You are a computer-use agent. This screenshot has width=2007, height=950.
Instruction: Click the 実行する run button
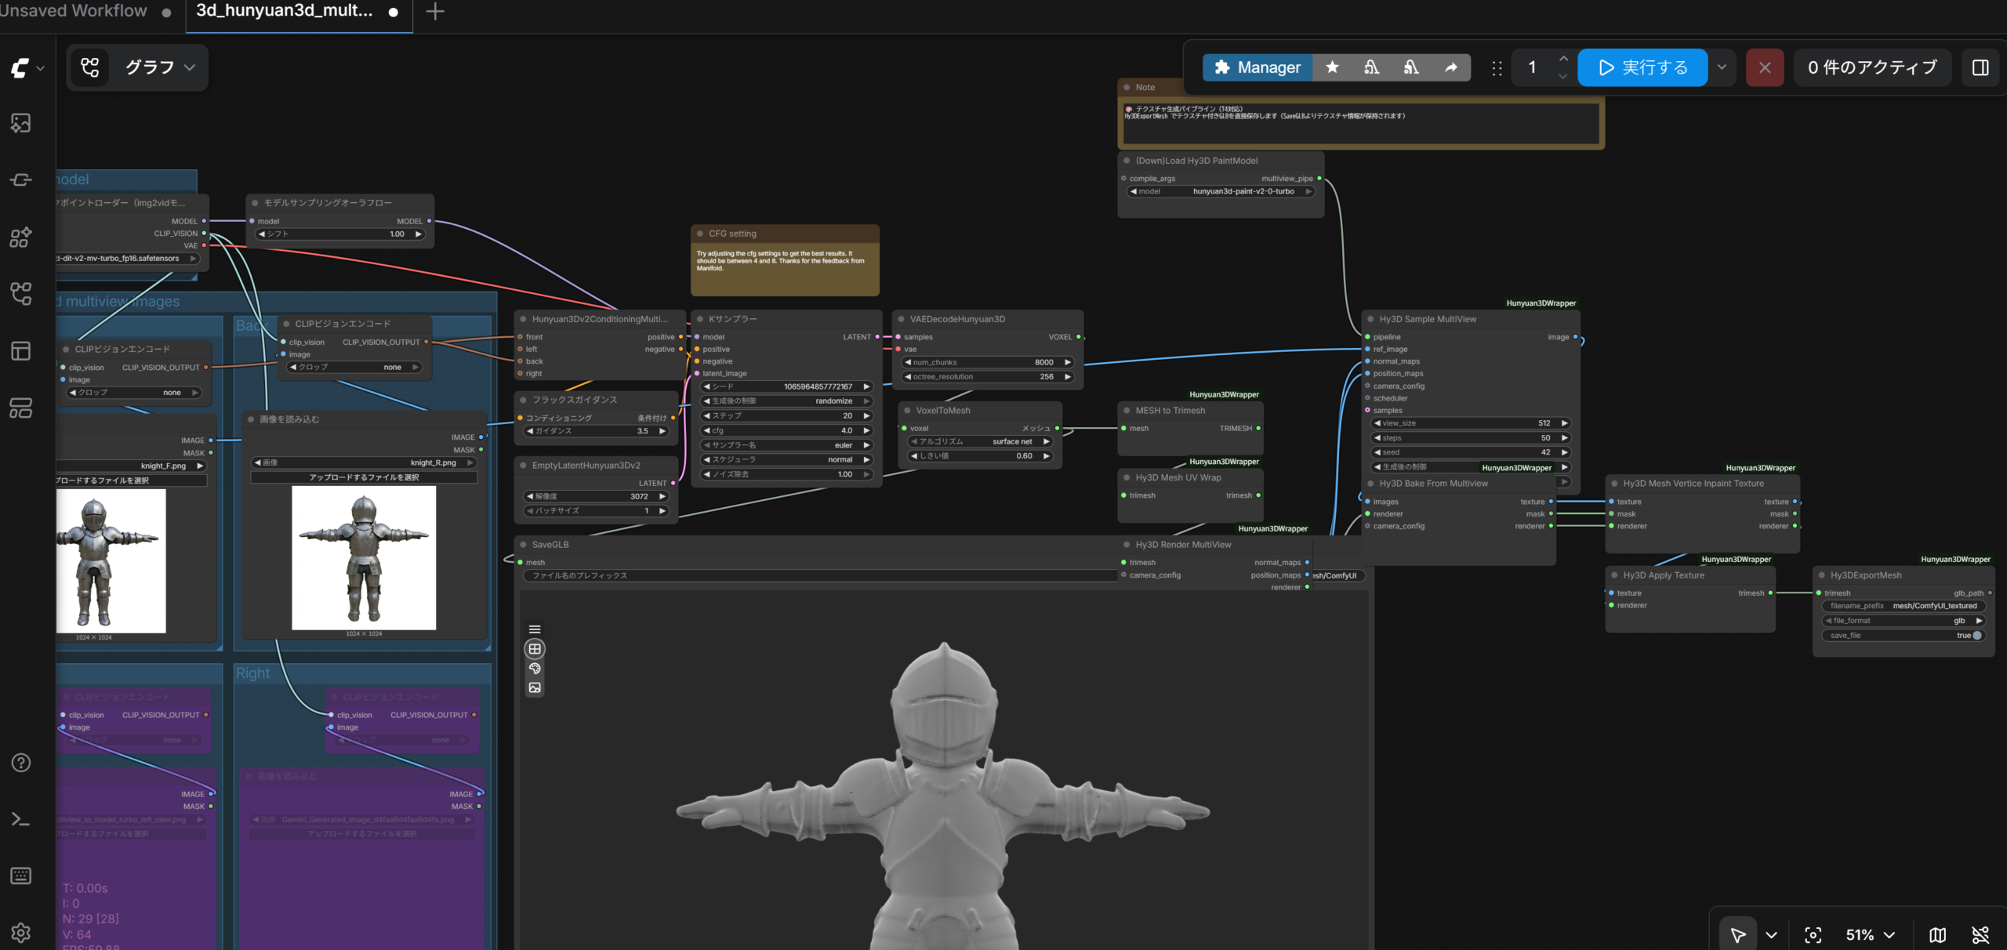1642,67
